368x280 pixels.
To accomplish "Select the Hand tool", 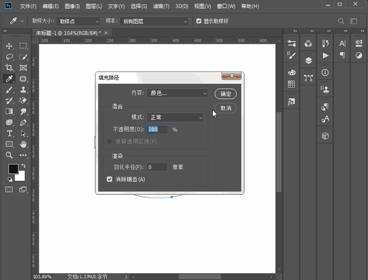I will click(23, 144).
